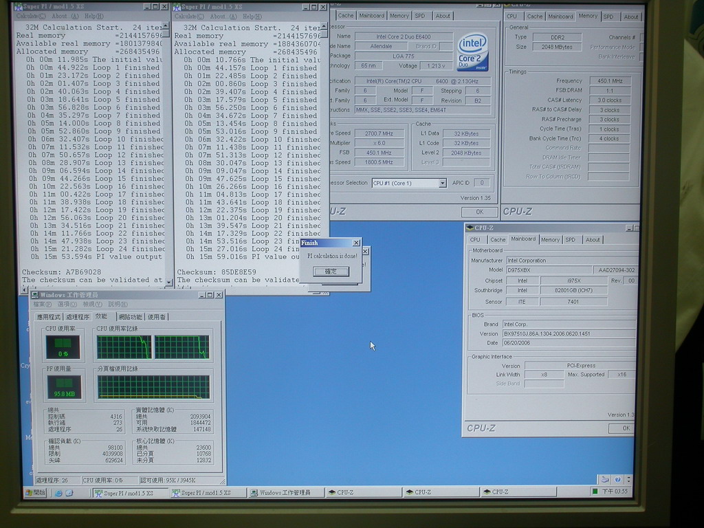Screen dimensions: 704x528
Task: Click the Windows 工作管理員 taskbar button
Action: 285,493
